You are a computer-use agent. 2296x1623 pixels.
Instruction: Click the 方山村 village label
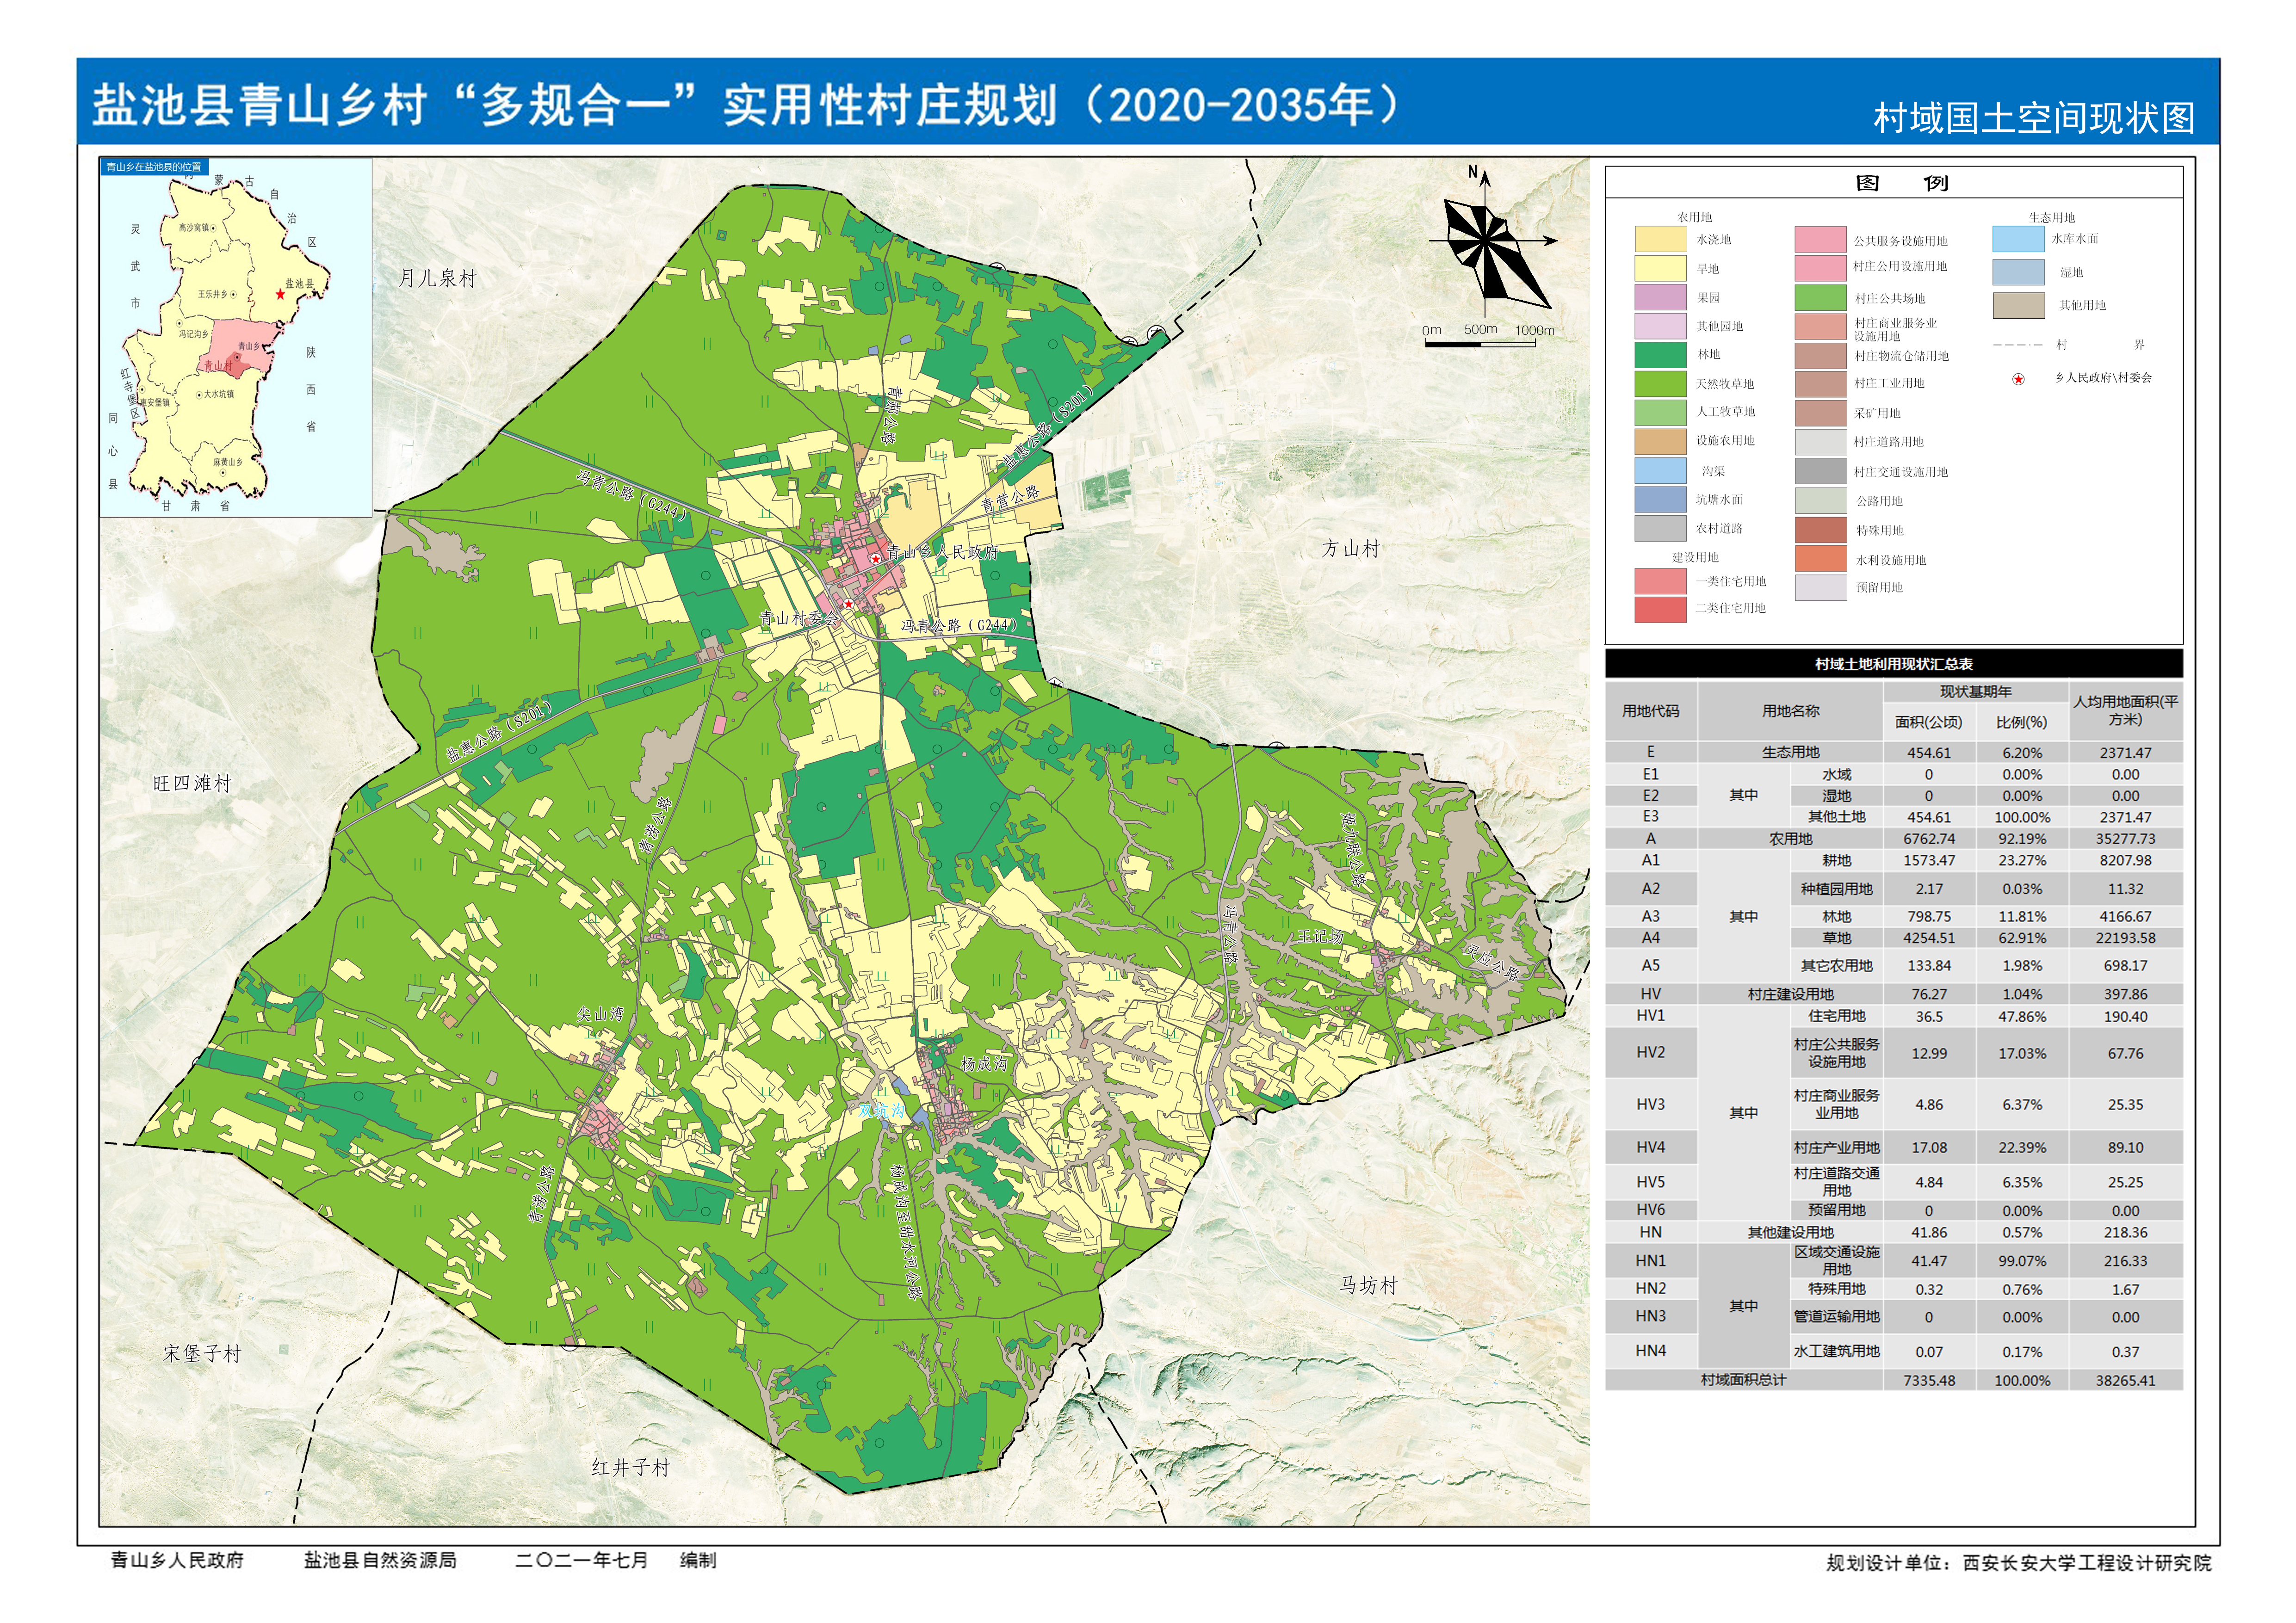(1350, 548)
